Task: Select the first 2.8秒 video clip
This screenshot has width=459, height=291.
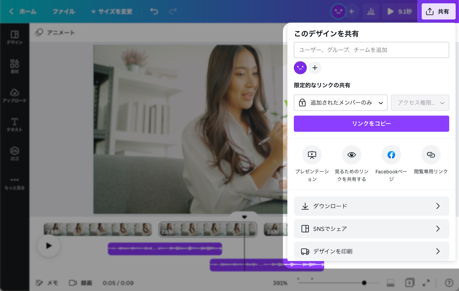Action: [x=98, y=229]
